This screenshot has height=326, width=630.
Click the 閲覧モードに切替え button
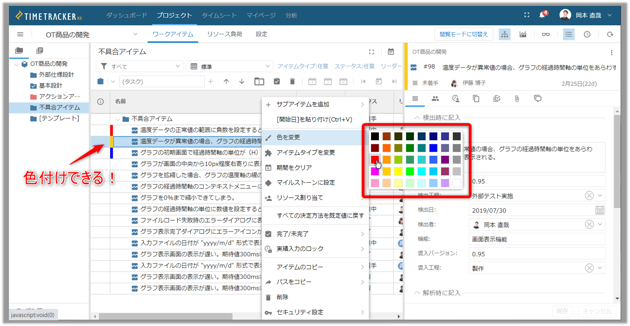coord(463,34)
